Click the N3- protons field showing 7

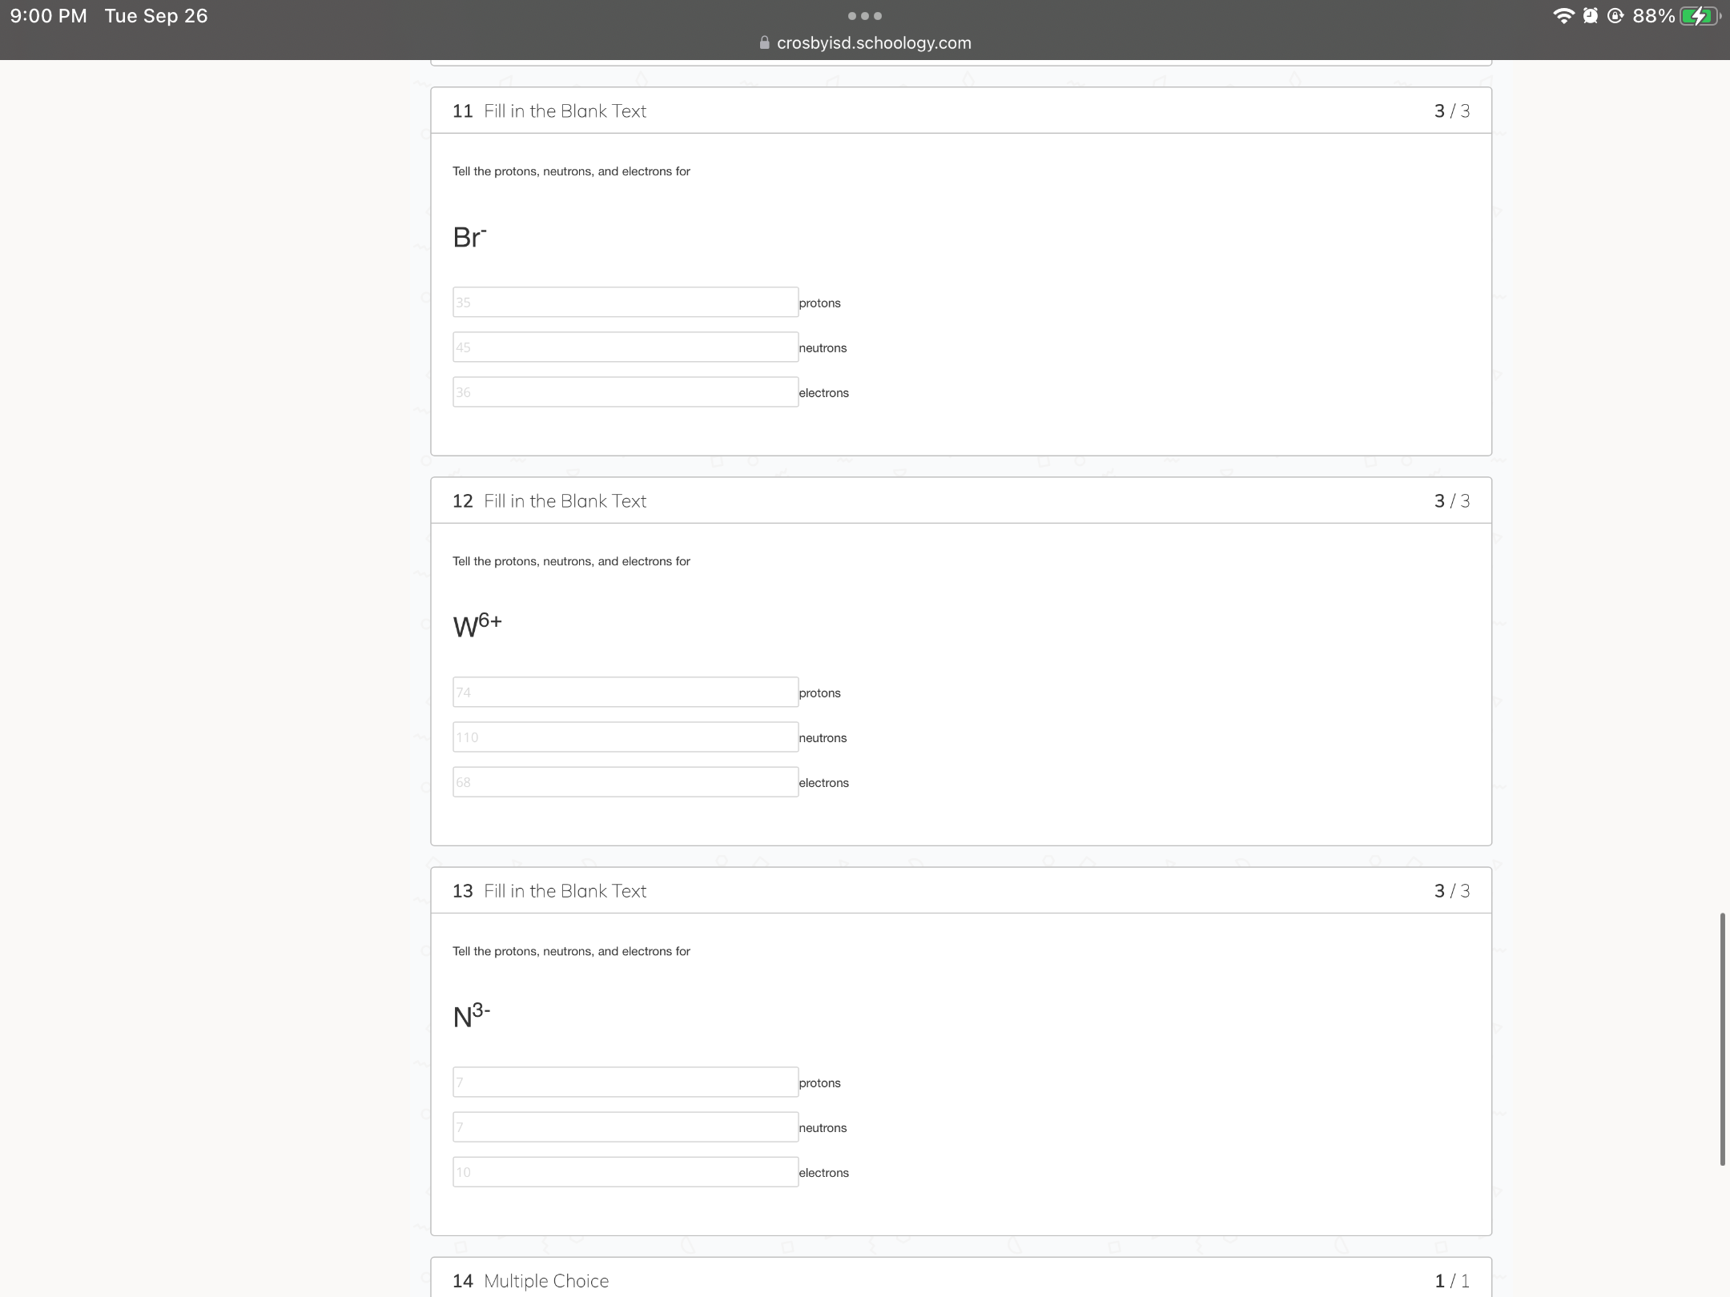point(626,1082)
